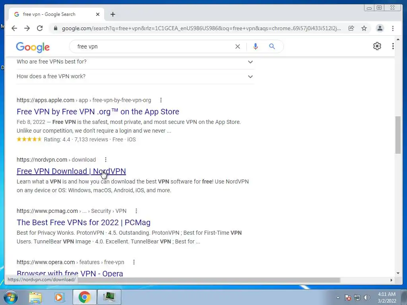
Task: Open options dots beside pcmag.com result
Action: click(x=136, y=211)
